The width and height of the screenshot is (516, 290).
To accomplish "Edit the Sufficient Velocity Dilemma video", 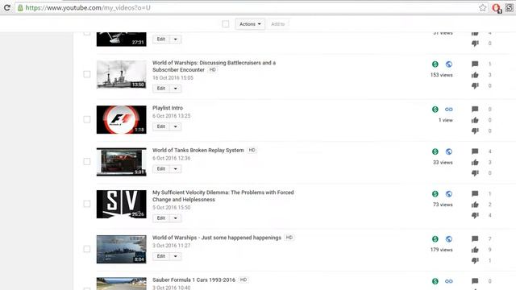I will 161,218.
